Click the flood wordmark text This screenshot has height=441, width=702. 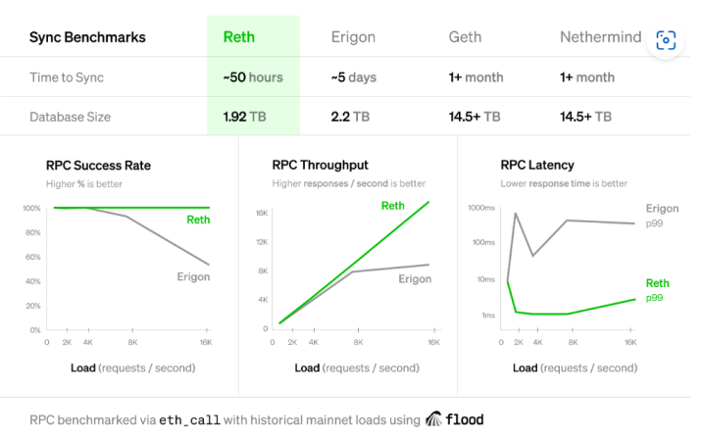pyautogui.click(x=465, y=419)
